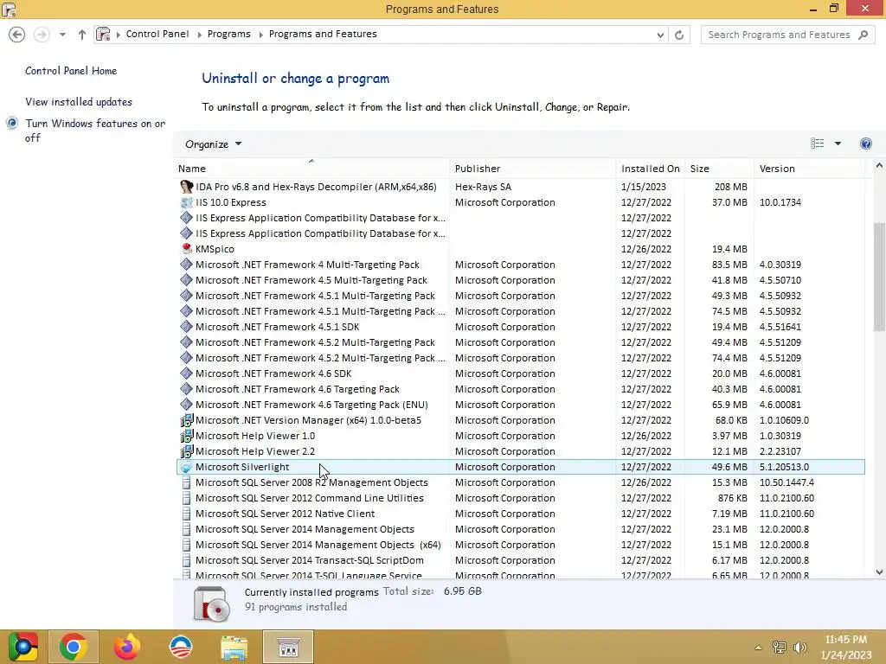The width and height of the screenshot is (886, 664).
Task: Click the .NET Framework 4.5.1 SDK icon
Action: point(187,326)
